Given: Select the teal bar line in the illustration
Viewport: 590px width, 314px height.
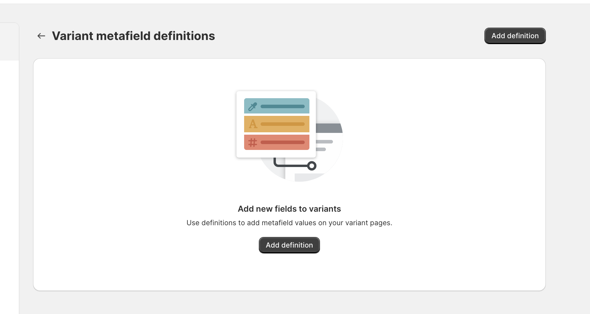Looking at the screenshot, I should 282,106.
